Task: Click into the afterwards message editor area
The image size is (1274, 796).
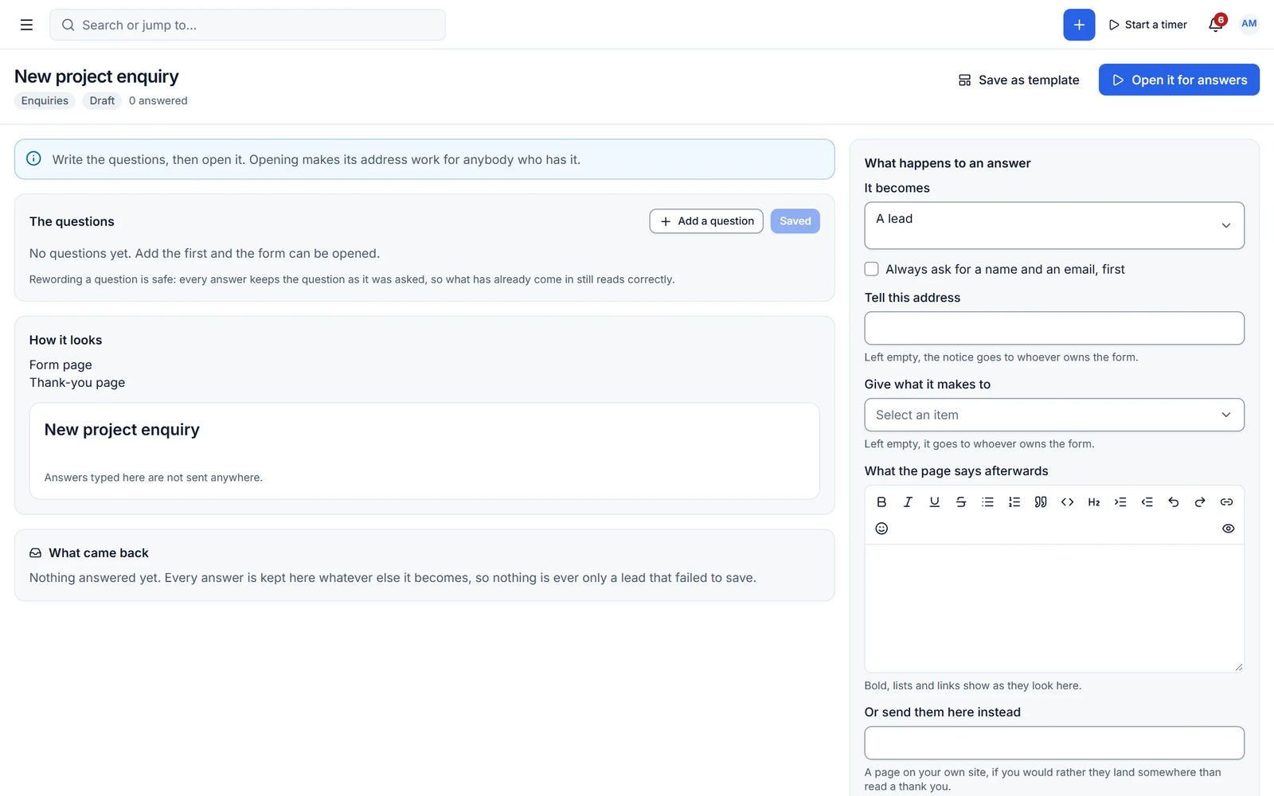Action: click(1054, 609)
